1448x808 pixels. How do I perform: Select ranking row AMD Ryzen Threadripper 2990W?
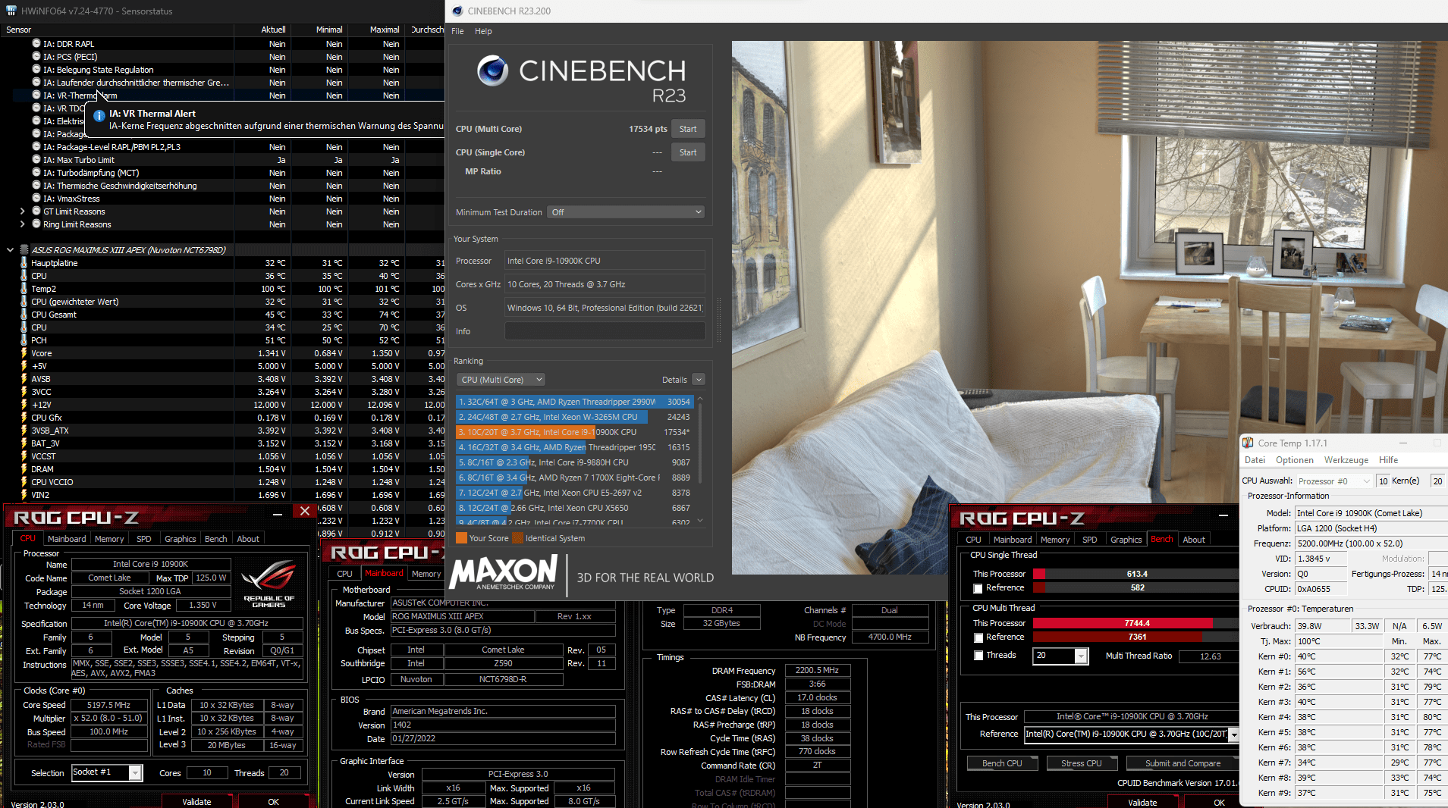click(574, 402)
